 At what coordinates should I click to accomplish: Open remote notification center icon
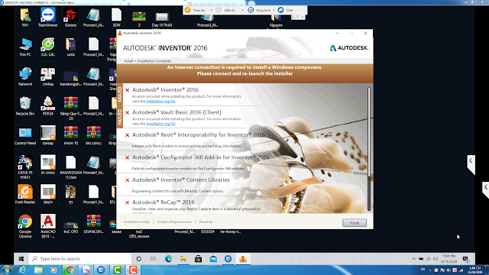pyautogui.click(x=465, y=259)
